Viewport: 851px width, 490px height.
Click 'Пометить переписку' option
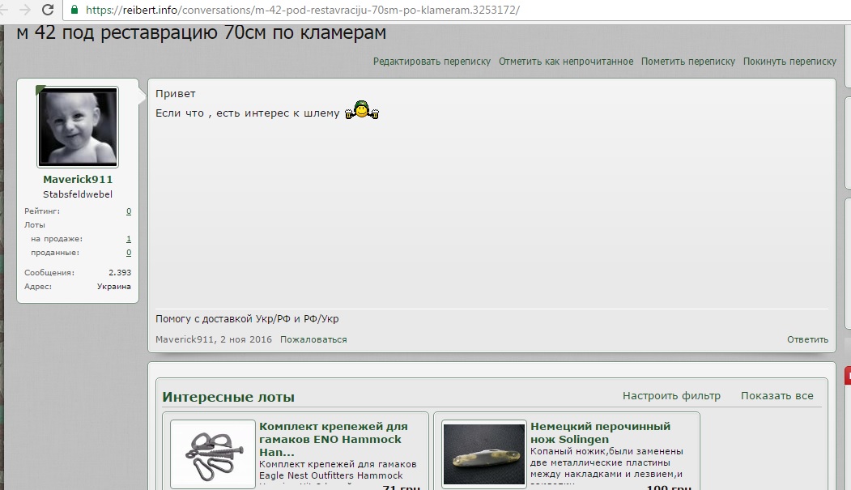point(687,62)
